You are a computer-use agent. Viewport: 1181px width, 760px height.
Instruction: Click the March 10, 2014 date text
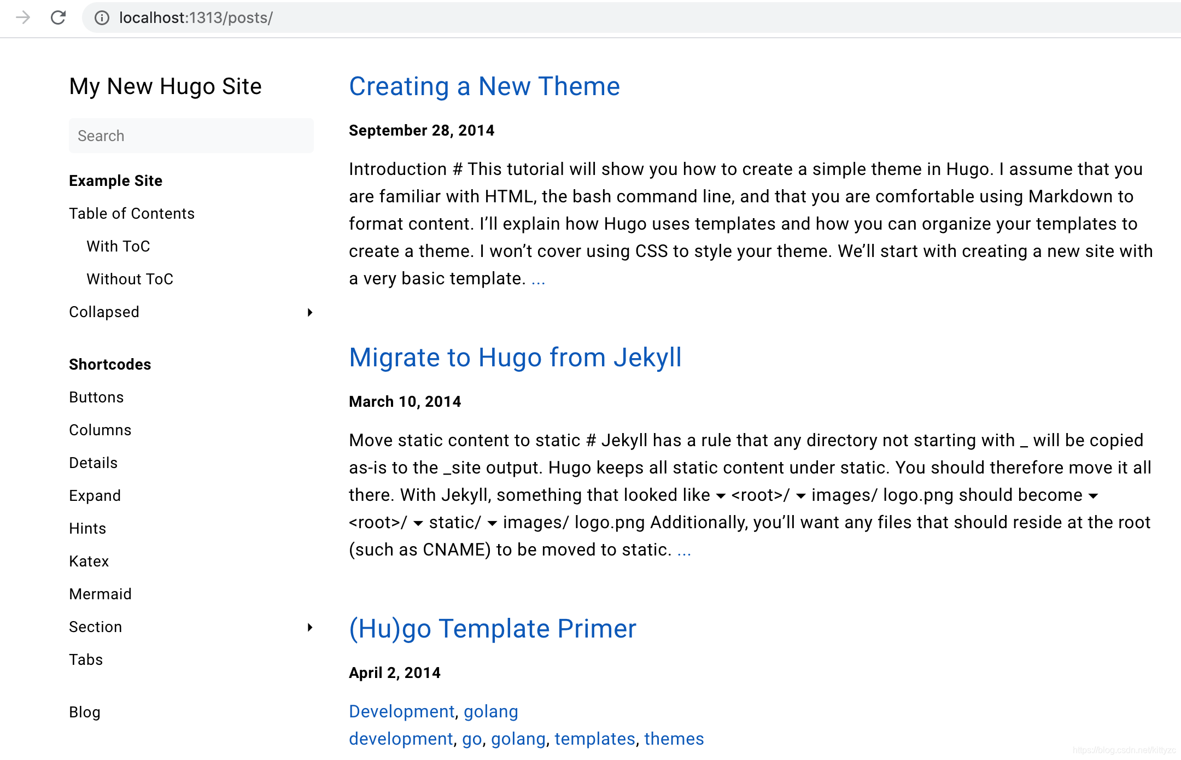coord(405,401)
